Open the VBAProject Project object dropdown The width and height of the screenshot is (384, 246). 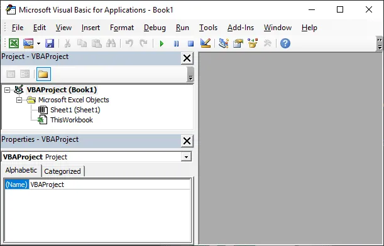click(186, 157)
